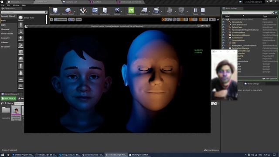
Task: Select the Geometry placement category
Action: [5, 38]
